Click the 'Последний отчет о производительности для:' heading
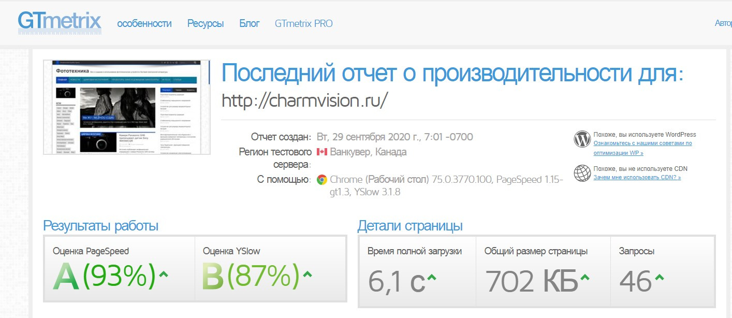This screenshot has width=732, height=318. click(453, 74)
